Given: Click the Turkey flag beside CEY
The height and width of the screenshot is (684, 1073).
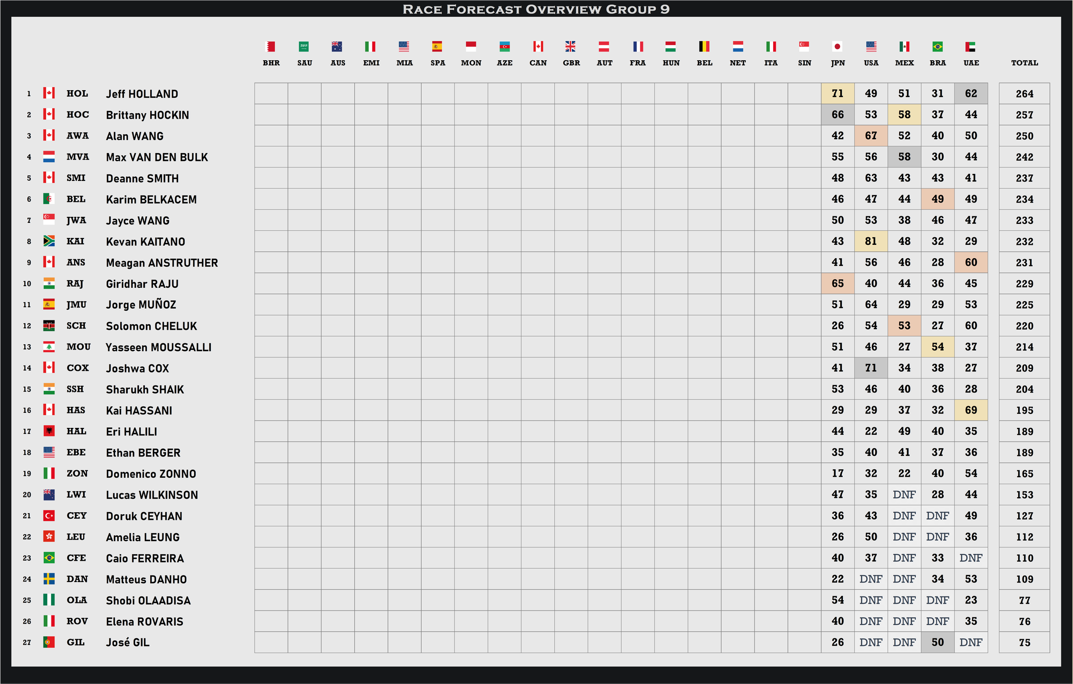Looking at the screenshot, I should (49, 515).
